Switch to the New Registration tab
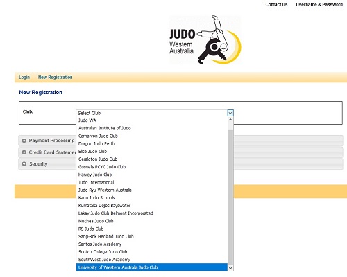 pos(56,78)
